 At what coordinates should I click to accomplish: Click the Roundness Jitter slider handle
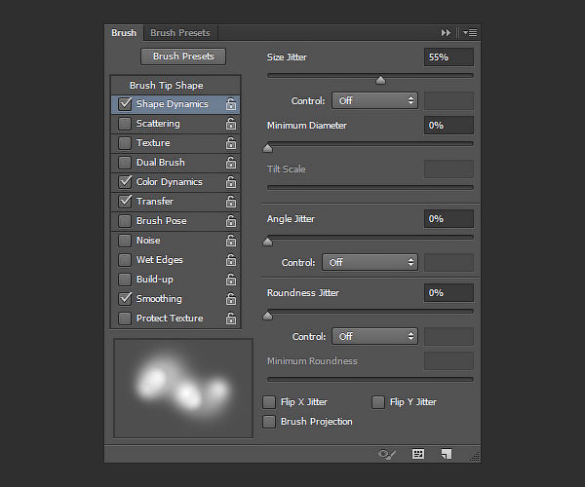pos(267,316)
